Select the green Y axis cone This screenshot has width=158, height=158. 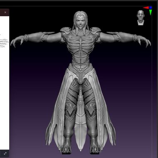[151, 12]
